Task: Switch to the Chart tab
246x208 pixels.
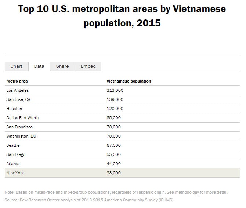Action: tap(17, 66)
